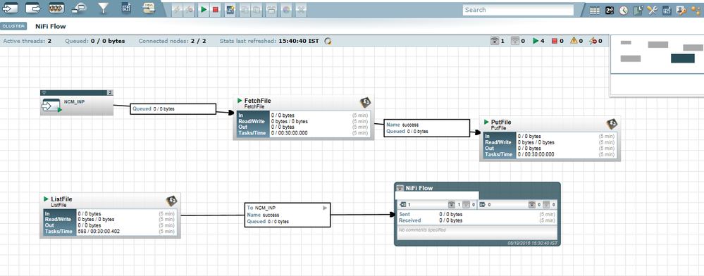Click the not-transmitting ports status icon
The image size is (704, 276).
click(515, 41)
